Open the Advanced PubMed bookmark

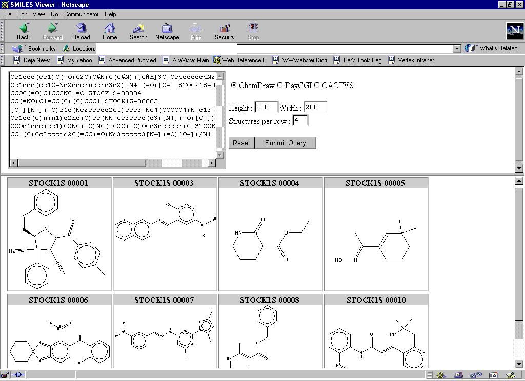click(x=127, y=60)
